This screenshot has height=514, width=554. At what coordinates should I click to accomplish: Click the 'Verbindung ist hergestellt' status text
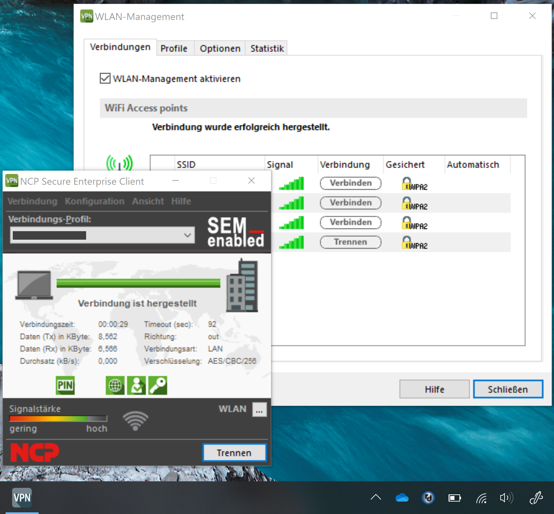point(137,303)
